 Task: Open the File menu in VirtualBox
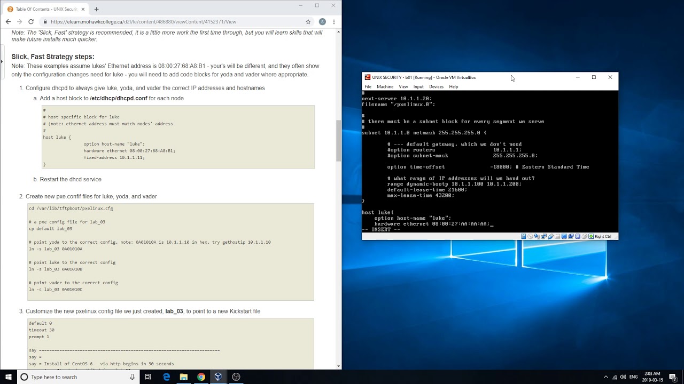[x=368, y=86]
